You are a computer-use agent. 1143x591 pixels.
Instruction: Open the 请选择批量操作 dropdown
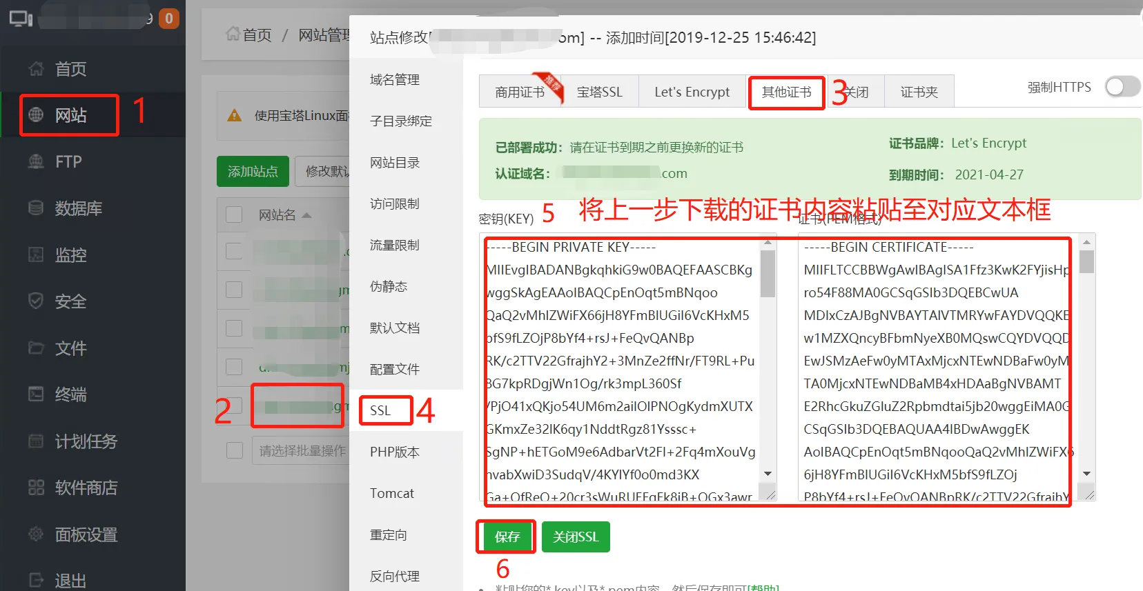301,450
